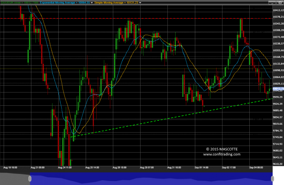
Task: Click the 9645,11 price axis label
Action: pyautogui.click(x=277, y=157)
